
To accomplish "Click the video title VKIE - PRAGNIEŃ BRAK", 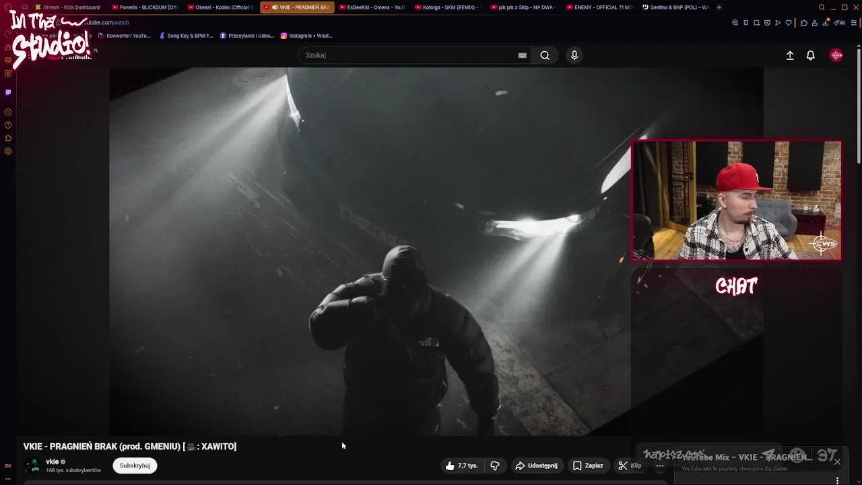I will pyautogui.click(x=130, y=447).
